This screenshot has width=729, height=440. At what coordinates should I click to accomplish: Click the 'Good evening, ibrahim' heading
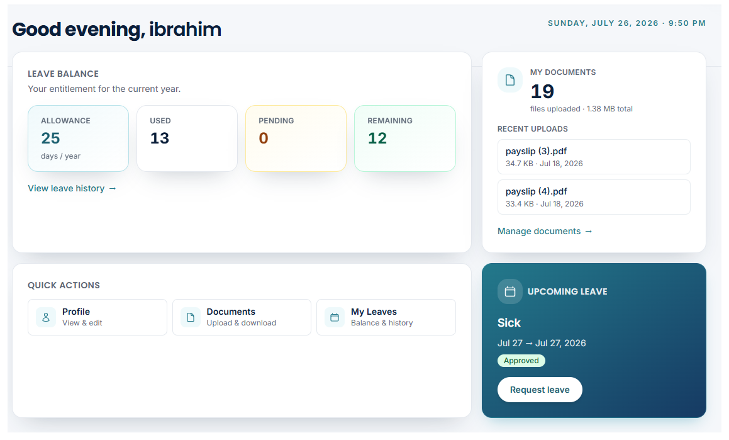[x=117, y=30]
